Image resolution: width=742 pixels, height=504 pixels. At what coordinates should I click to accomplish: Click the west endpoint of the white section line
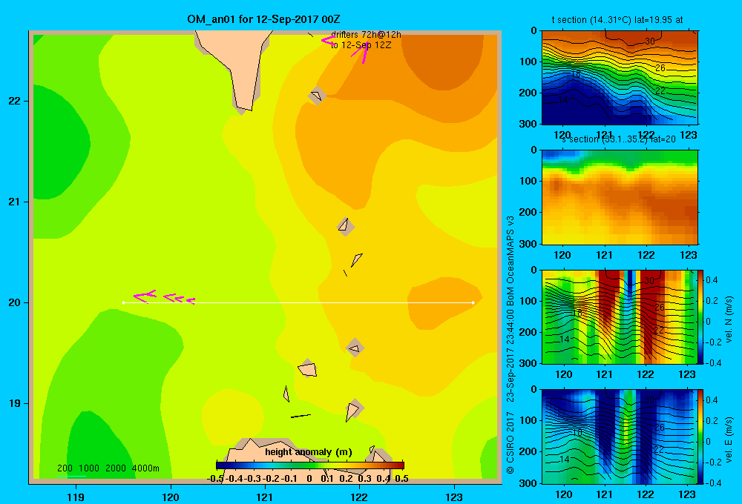pos(123,302)
